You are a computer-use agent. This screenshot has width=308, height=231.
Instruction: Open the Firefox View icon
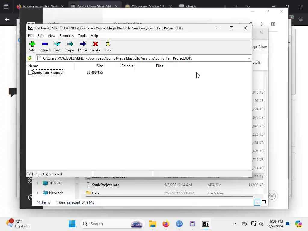tap(6, 7)
